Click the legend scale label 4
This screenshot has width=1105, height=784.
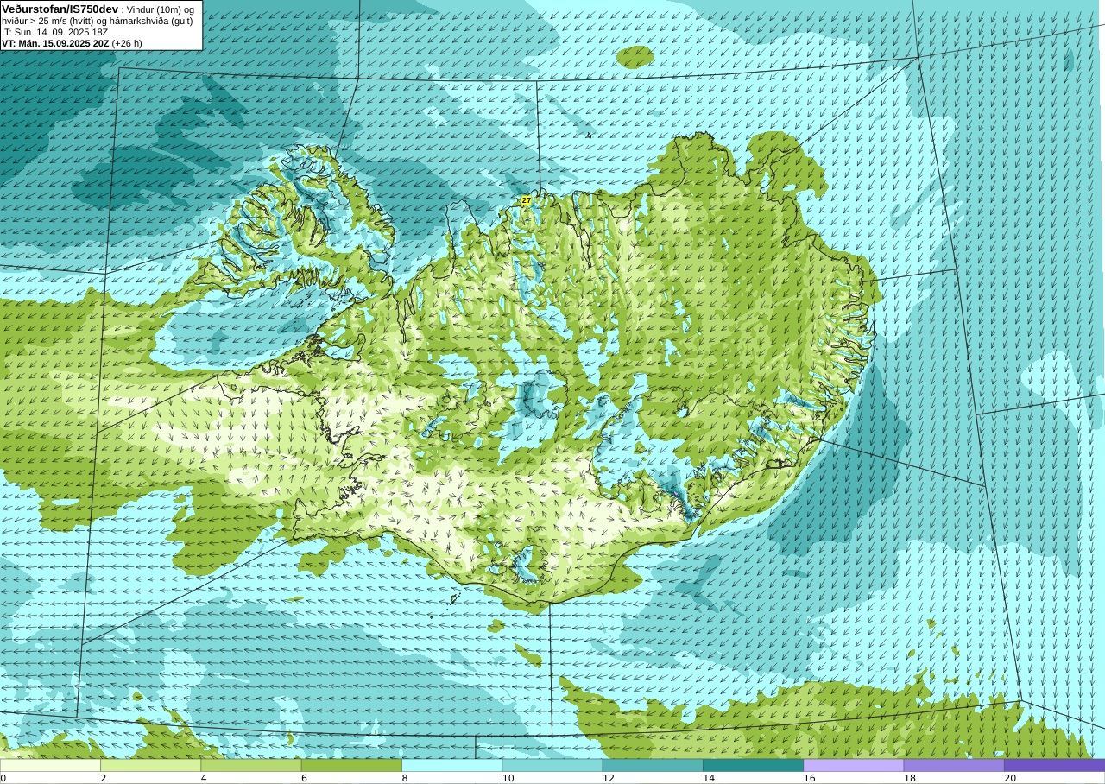[x=204, y=778]
